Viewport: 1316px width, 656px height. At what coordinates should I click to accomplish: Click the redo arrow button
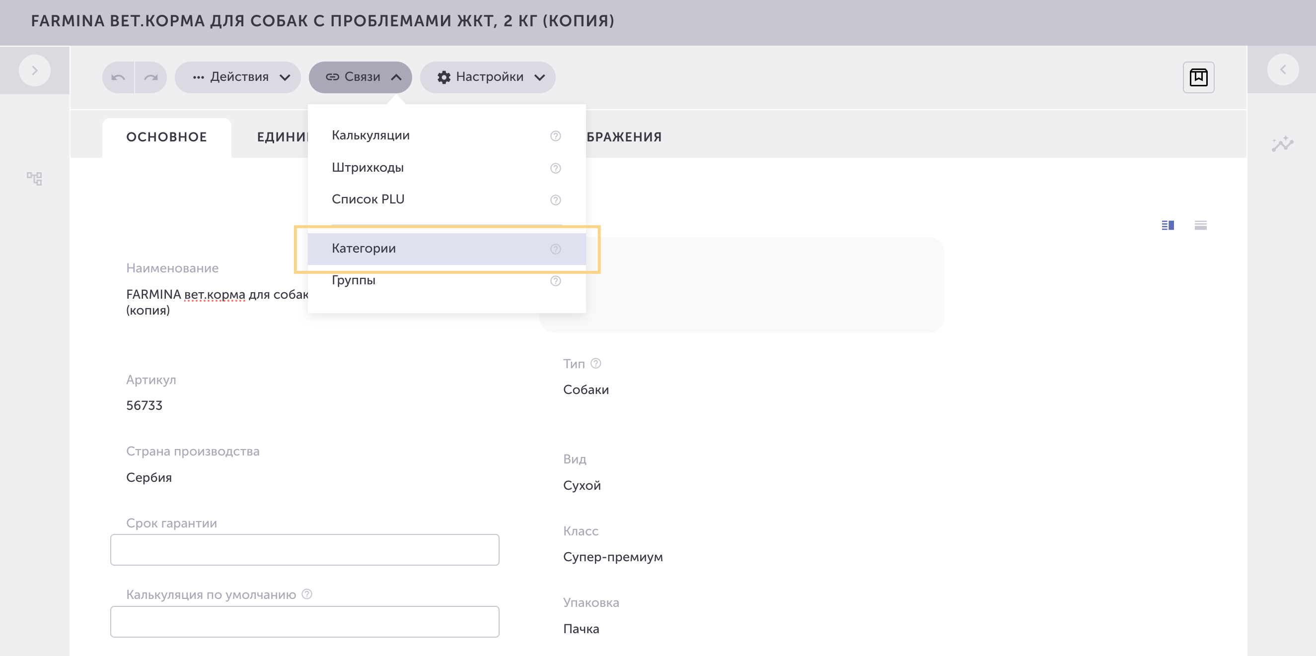150,77
